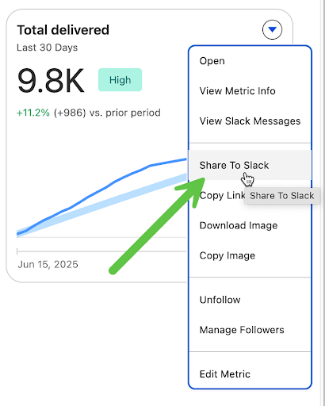Screen dimensions: 325x406
Task: Click the Last 30 Days subtitle
Action: coord(48,48)
